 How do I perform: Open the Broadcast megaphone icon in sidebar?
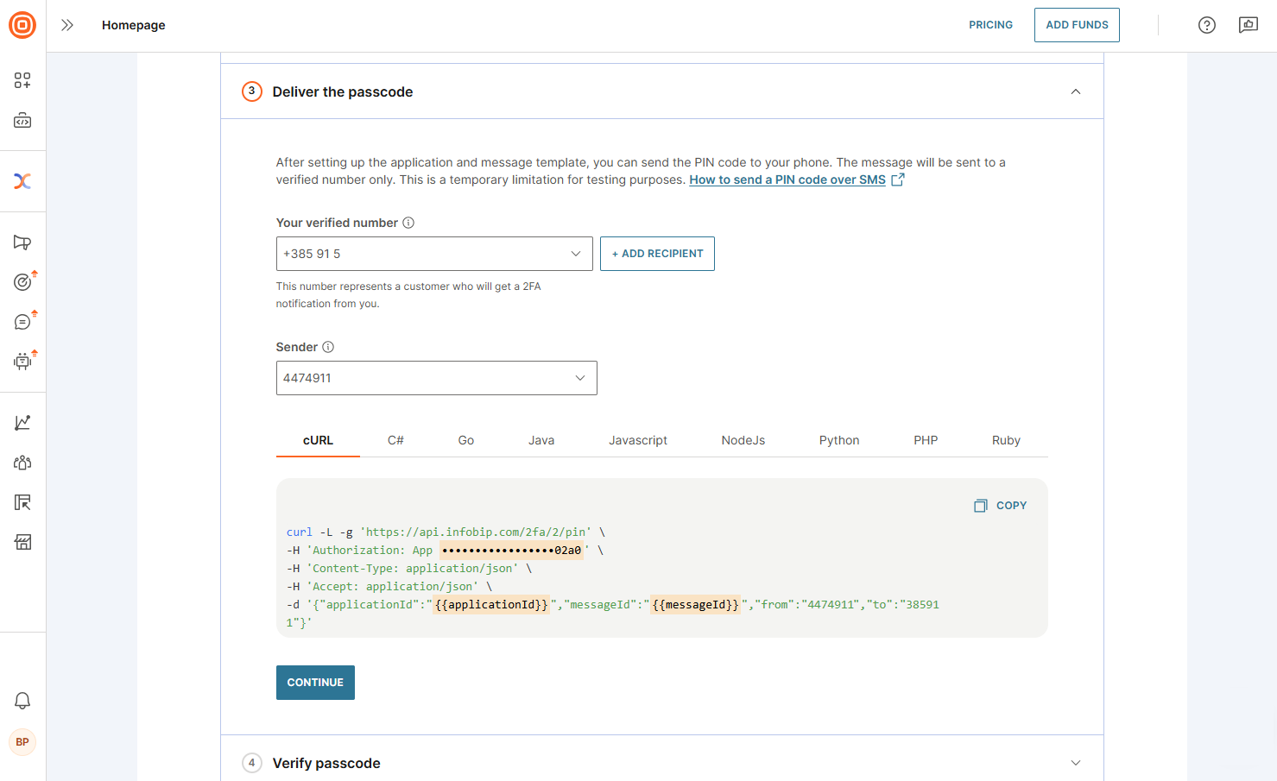22,242
